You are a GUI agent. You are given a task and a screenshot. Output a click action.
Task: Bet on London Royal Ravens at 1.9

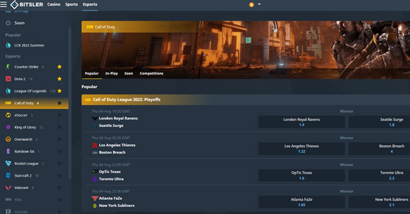pyautogui.click(x=301, y=122)
